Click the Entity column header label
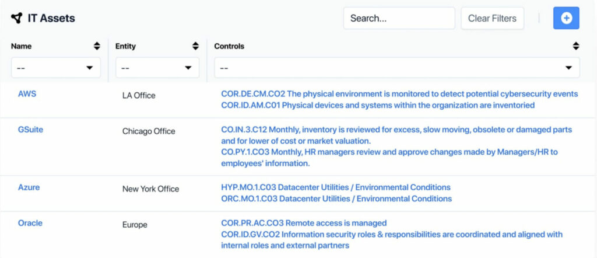 pyautogui.click(x=125, y=46)
